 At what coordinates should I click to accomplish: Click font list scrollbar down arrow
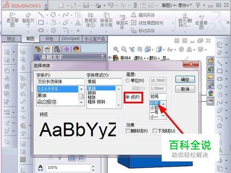click(x=81, y=102)
